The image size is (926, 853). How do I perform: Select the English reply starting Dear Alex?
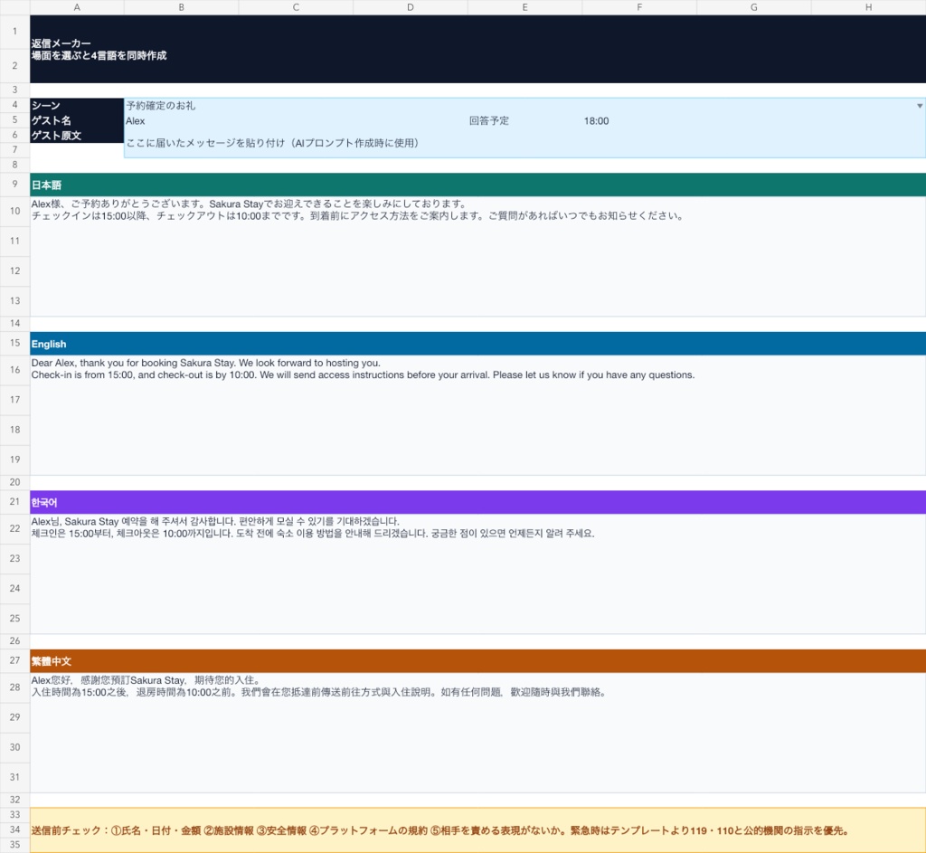pyautogui.click(x=477, y=414)
